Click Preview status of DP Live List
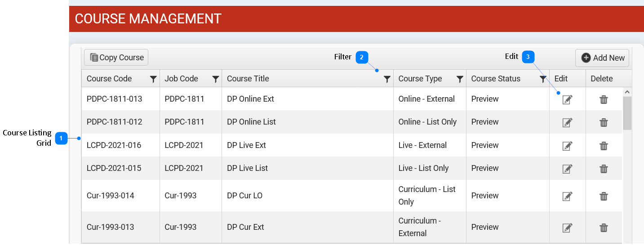This screenshot has width=644, height=246. (485, 168)
